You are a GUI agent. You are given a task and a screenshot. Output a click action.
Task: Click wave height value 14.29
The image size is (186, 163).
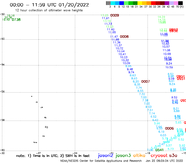[x=161, y=17]
